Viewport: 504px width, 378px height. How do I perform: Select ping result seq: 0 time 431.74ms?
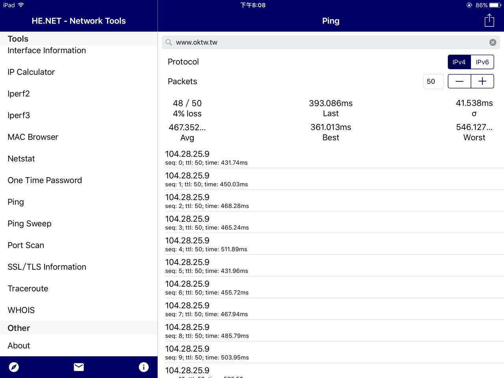click(331, 157)
